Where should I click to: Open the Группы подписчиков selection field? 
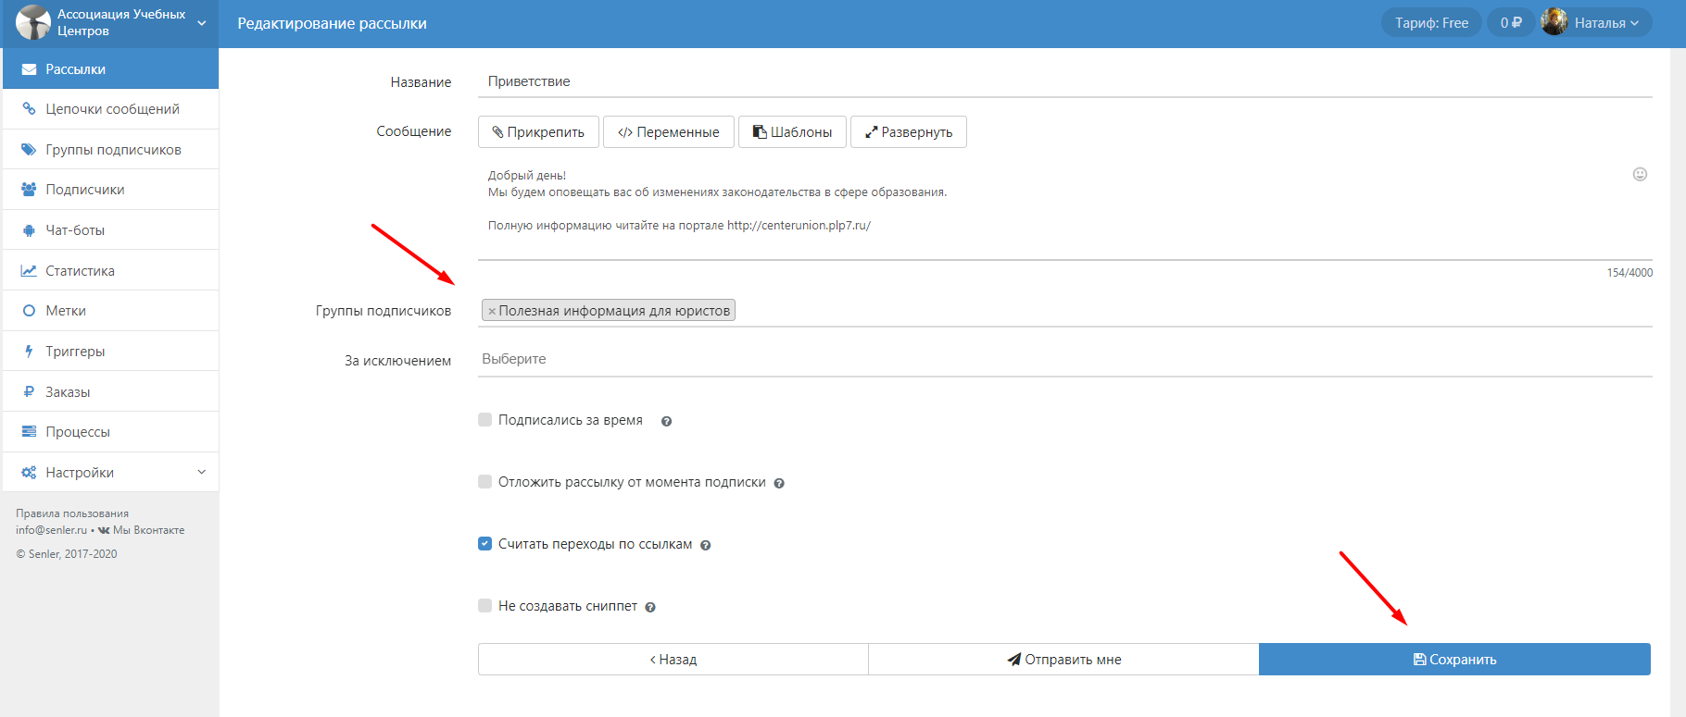tap(1065, 311)
